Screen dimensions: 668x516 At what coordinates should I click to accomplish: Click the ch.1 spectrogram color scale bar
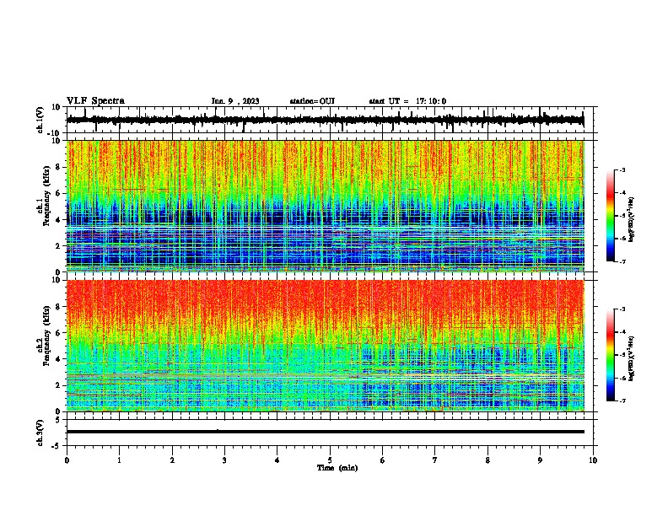coord(611,216)
